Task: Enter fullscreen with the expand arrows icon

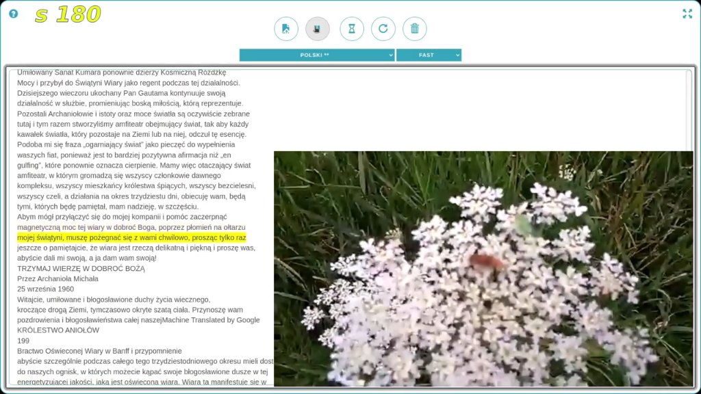Action: pyautogui.click(x=687, y=14)
